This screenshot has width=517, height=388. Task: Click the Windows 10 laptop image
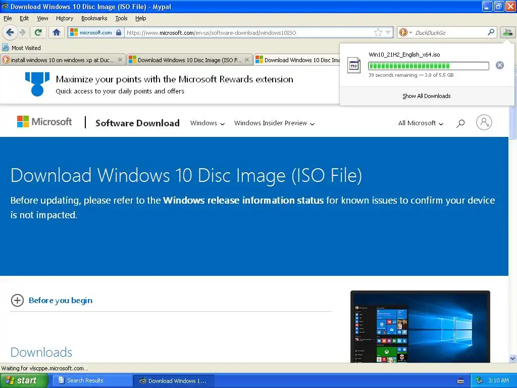pyautogui.click(x=420, y=327)
